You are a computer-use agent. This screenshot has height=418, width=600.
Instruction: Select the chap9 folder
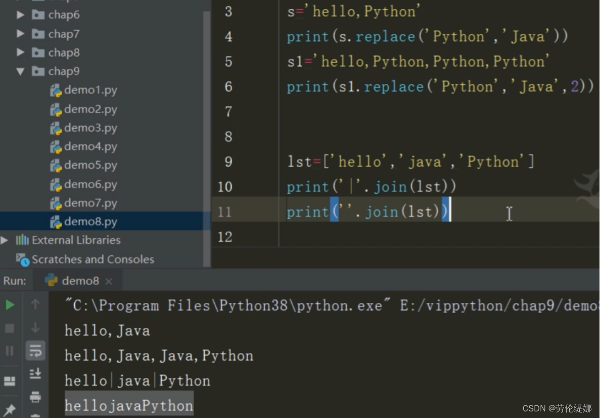[x=64, y=71]
